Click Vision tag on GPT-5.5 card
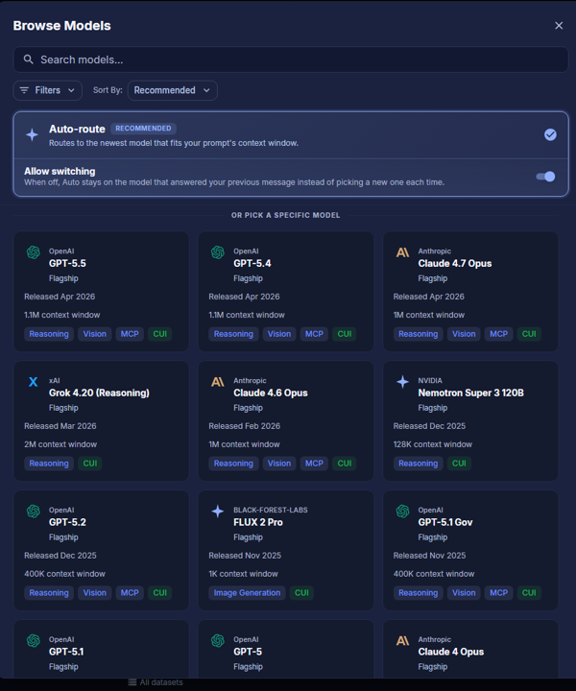This screenshot has width=576, height=691. coord(95,334)
